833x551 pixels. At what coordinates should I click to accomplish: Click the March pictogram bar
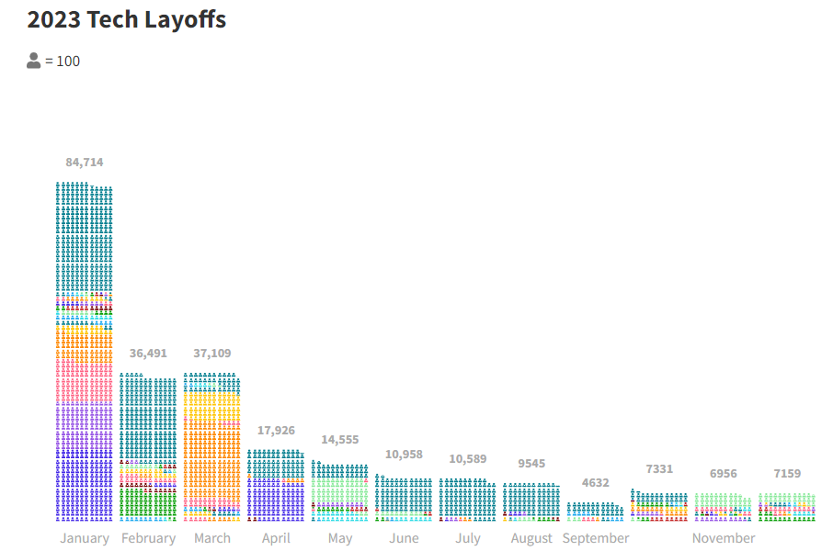click(x=212, y=447)
